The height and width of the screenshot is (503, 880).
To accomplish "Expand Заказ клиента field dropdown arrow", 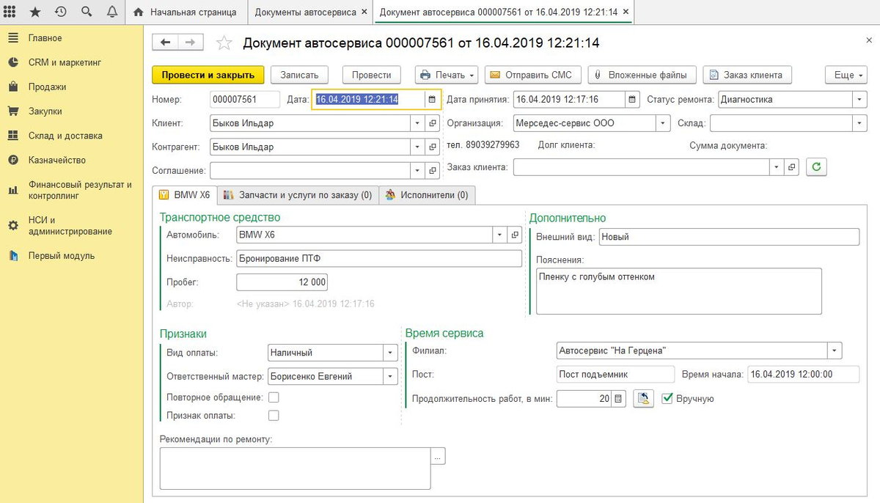I will click(x=777, y=167).
